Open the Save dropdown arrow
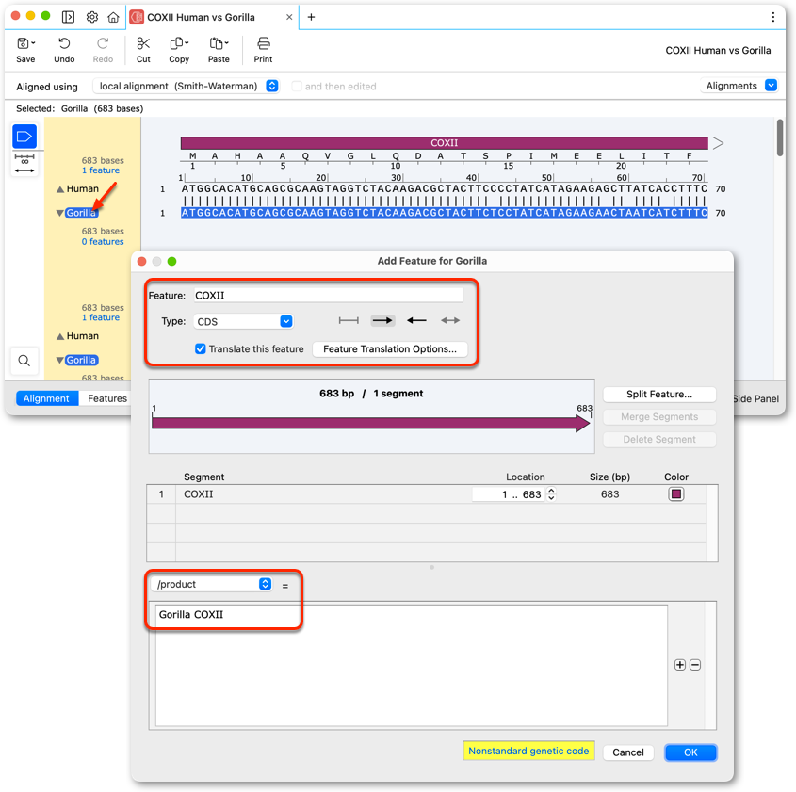The height and width of the screenshot is (792, 796). coord(33,43)
